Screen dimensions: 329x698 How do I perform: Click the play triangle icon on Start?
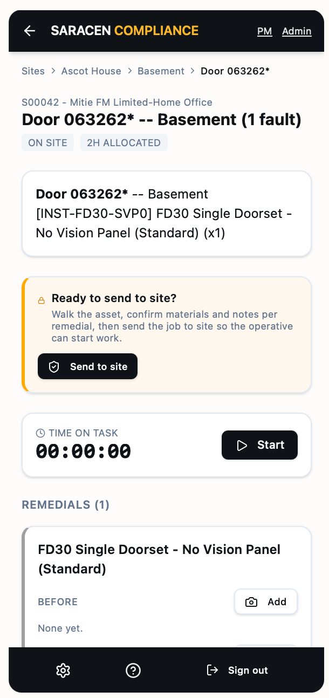point(242,445)
